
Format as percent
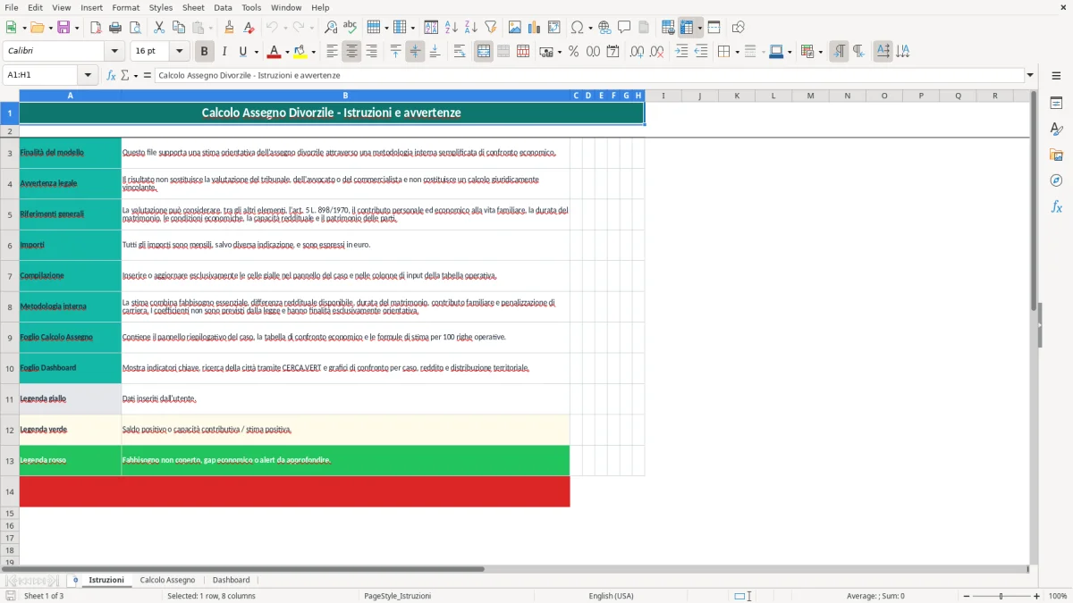[574, 52]
